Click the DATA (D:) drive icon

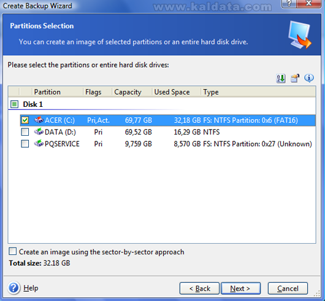pyautogui.click(x=39, y=131)
